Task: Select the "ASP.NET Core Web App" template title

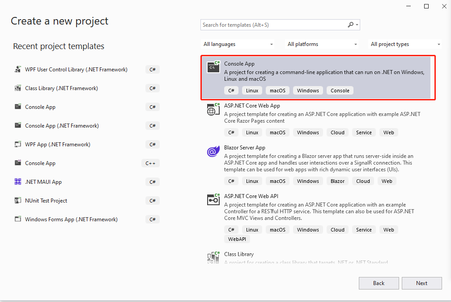Action: [252, 106]
